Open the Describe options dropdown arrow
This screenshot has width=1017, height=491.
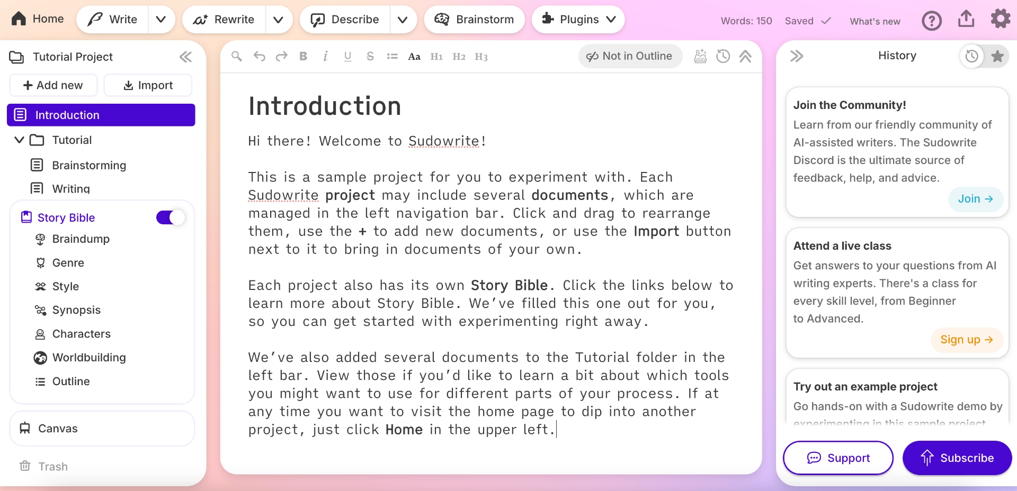pyautogui.click(x=403, y=20)
